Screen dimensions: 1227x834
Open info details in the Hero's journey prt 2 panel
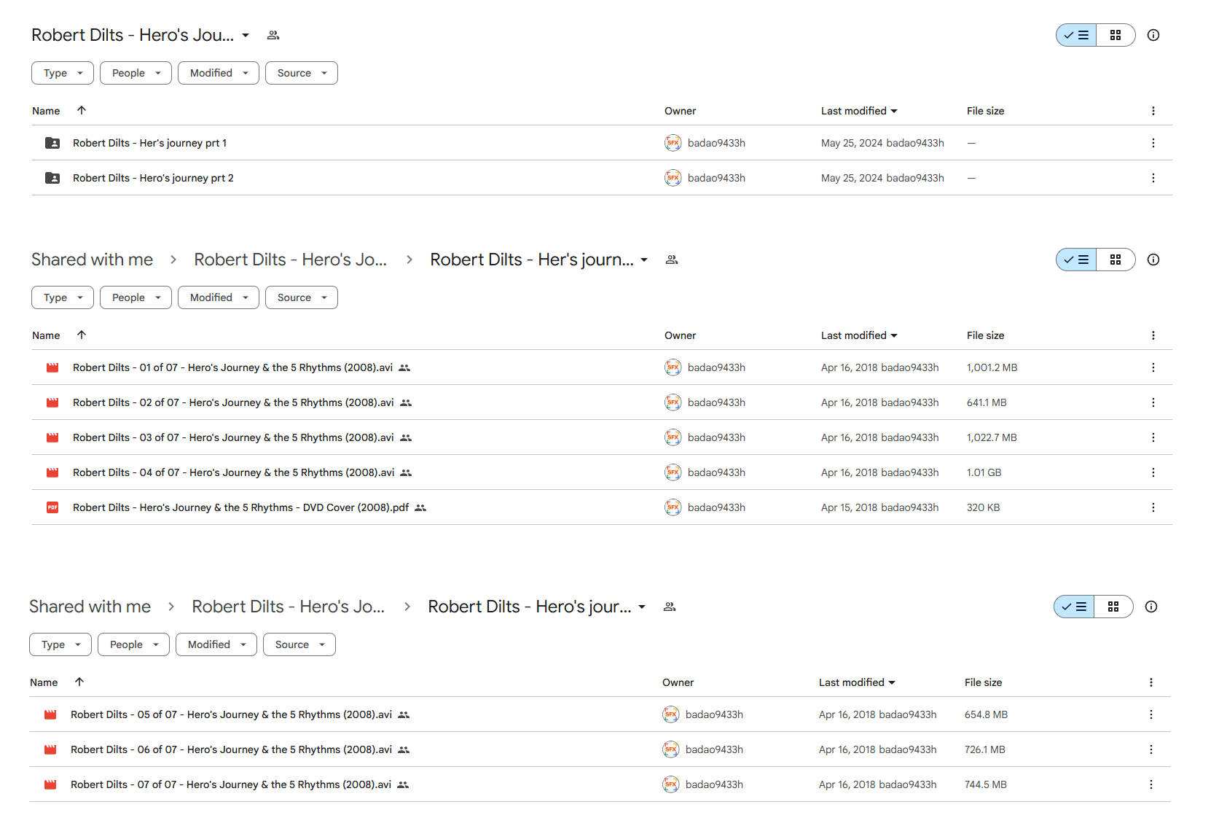(1151, 607)
